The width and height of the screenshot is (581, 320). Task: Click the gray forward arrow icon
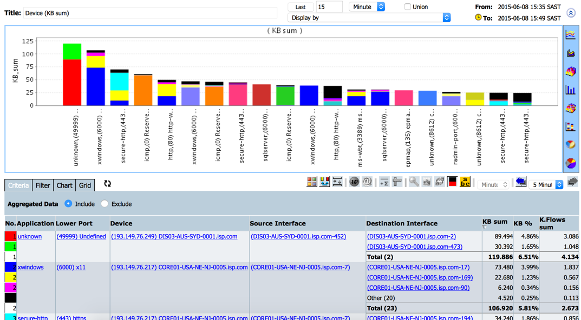click(573, 182)
